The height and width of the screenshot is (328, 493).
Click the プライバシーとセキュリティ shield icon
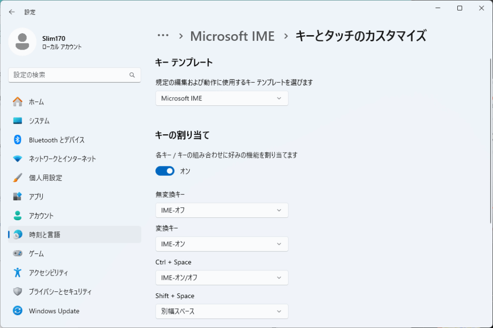click(18, 291)
